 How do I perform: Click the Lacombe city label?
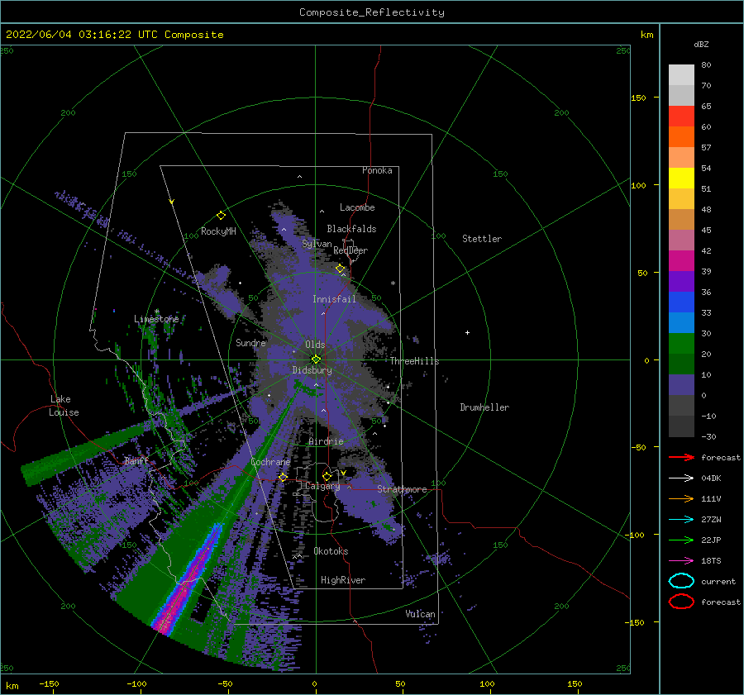(x=357, y=207)
